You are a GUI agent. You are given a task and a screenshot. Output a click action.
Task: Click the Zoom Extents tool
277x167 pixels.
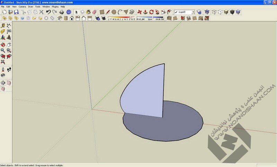[x=3, y=62]
